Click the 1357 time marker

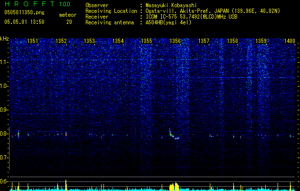tap(204, 41)
